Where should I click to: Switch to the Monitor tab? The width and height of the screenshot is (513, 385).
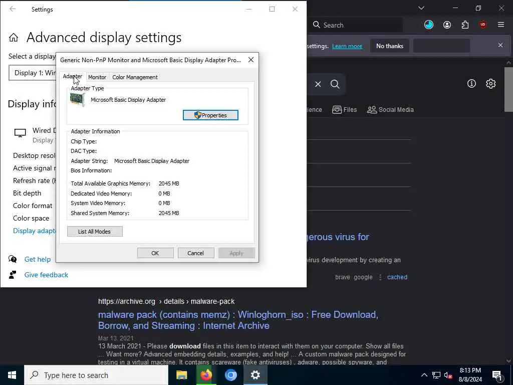pos(97,77)
